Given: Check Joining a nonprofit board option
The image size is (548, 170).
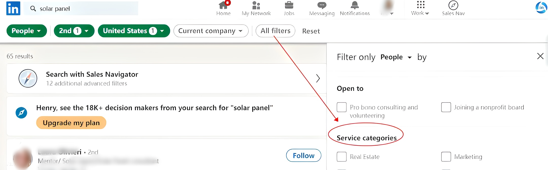Looking at the screenshot, I should pyautogui.click(x=446, y=107).
